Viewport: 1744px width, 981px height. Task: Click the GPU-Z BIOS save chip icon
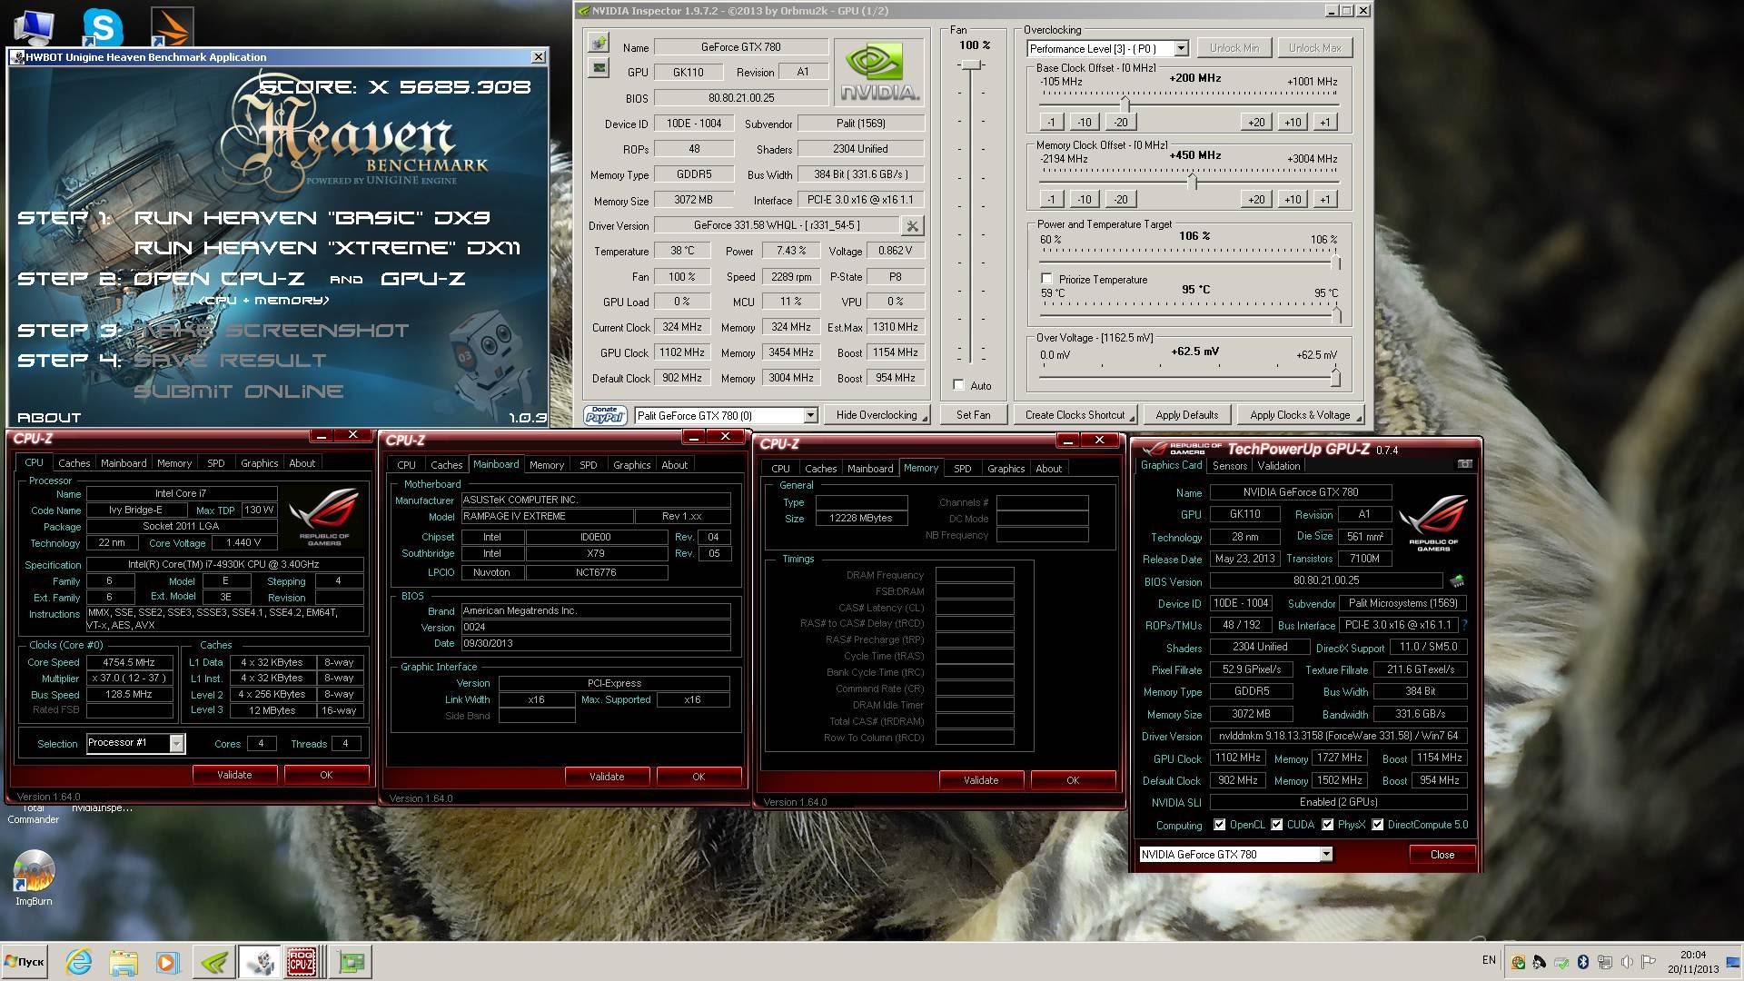tap(1457, 581)
